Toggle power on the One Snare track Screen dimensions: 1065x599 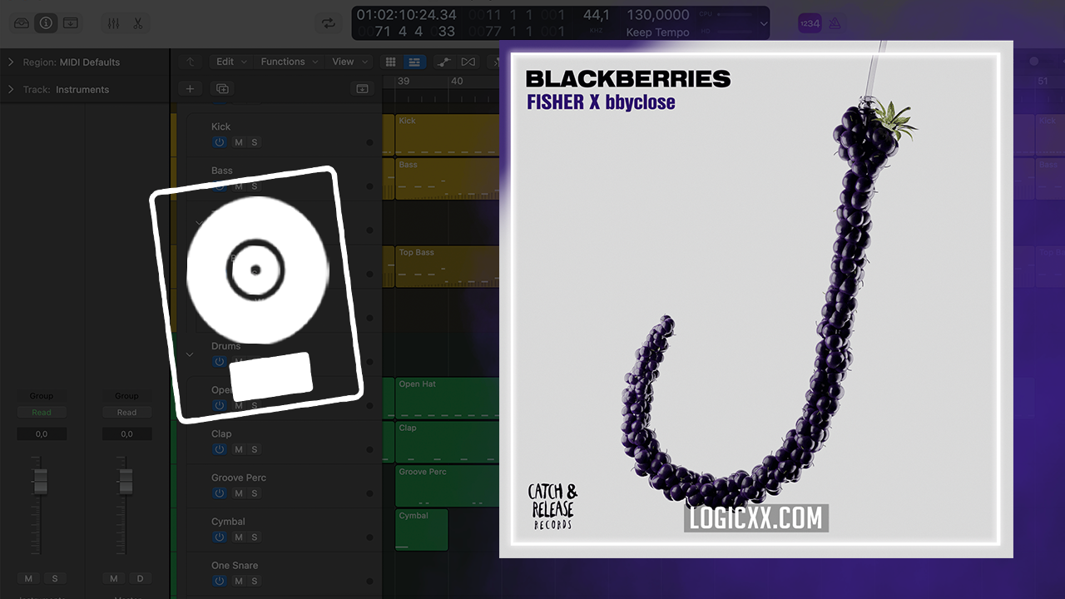pyautogui.click(x=220, y=581)
